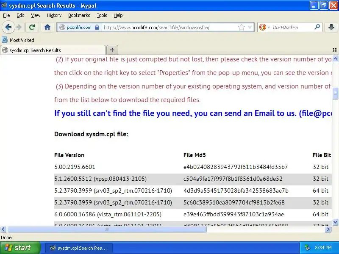Open the Bookmarks menu
Viewport: 339px width, 254px height.
click(79, 15)
